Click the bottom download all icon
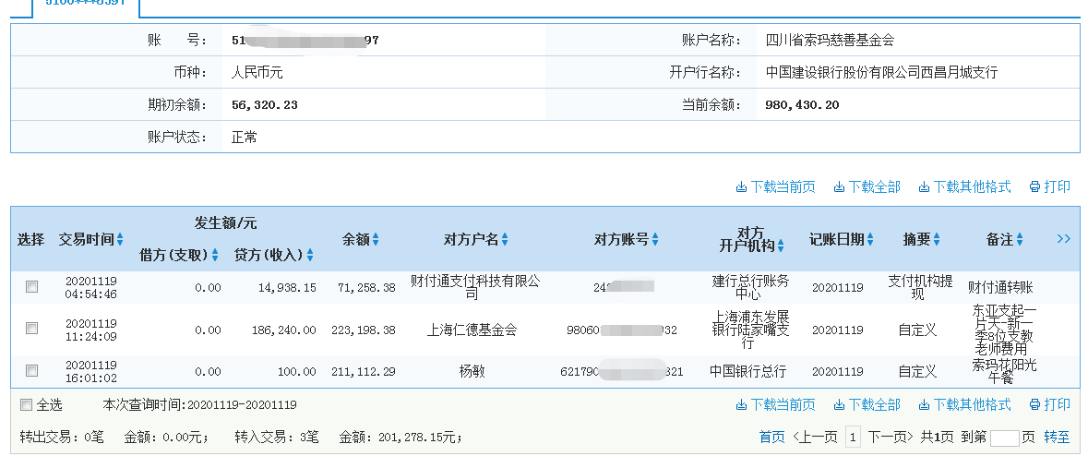 [839, 404]
